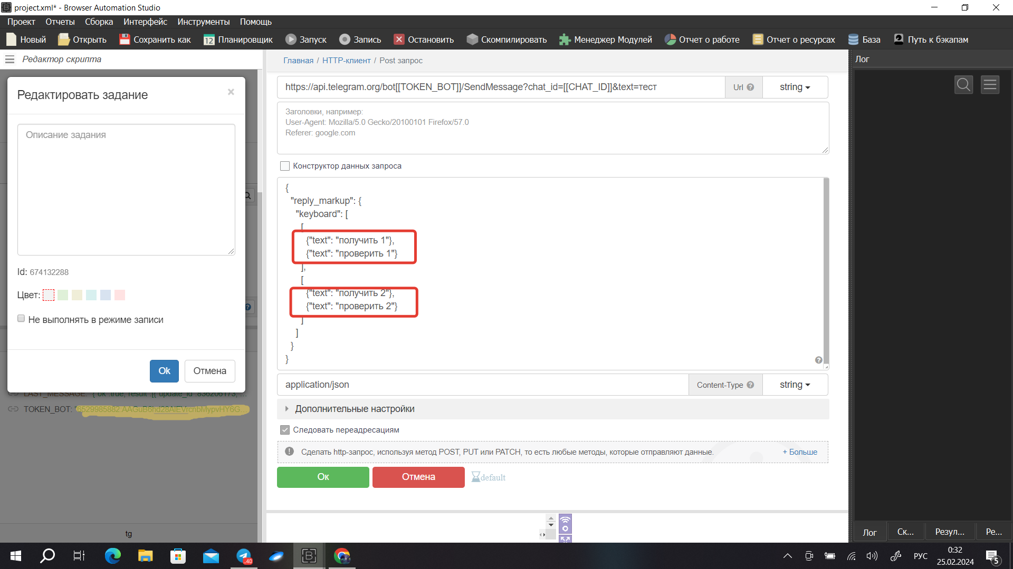
Task: Click the Record toolbar icon
Action: 345,40
